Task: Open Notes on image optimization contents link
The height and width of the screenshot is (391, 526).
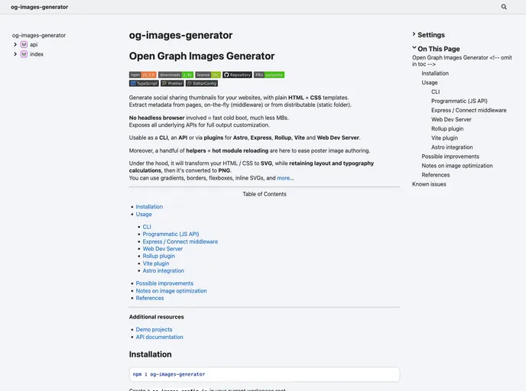Action: [171, 291]
